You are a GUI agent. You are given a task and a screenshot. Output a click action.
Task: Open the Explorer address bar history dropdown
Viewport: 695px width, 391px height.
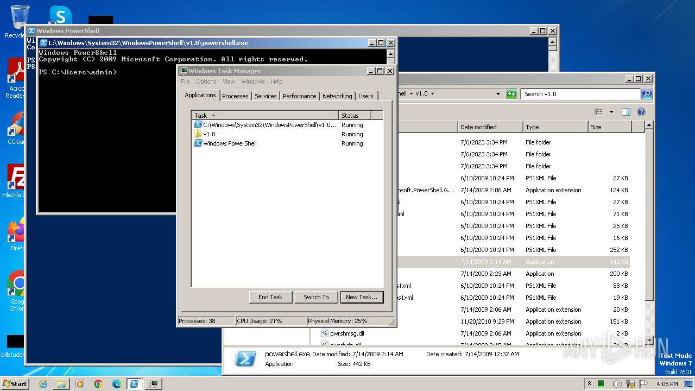498,94
